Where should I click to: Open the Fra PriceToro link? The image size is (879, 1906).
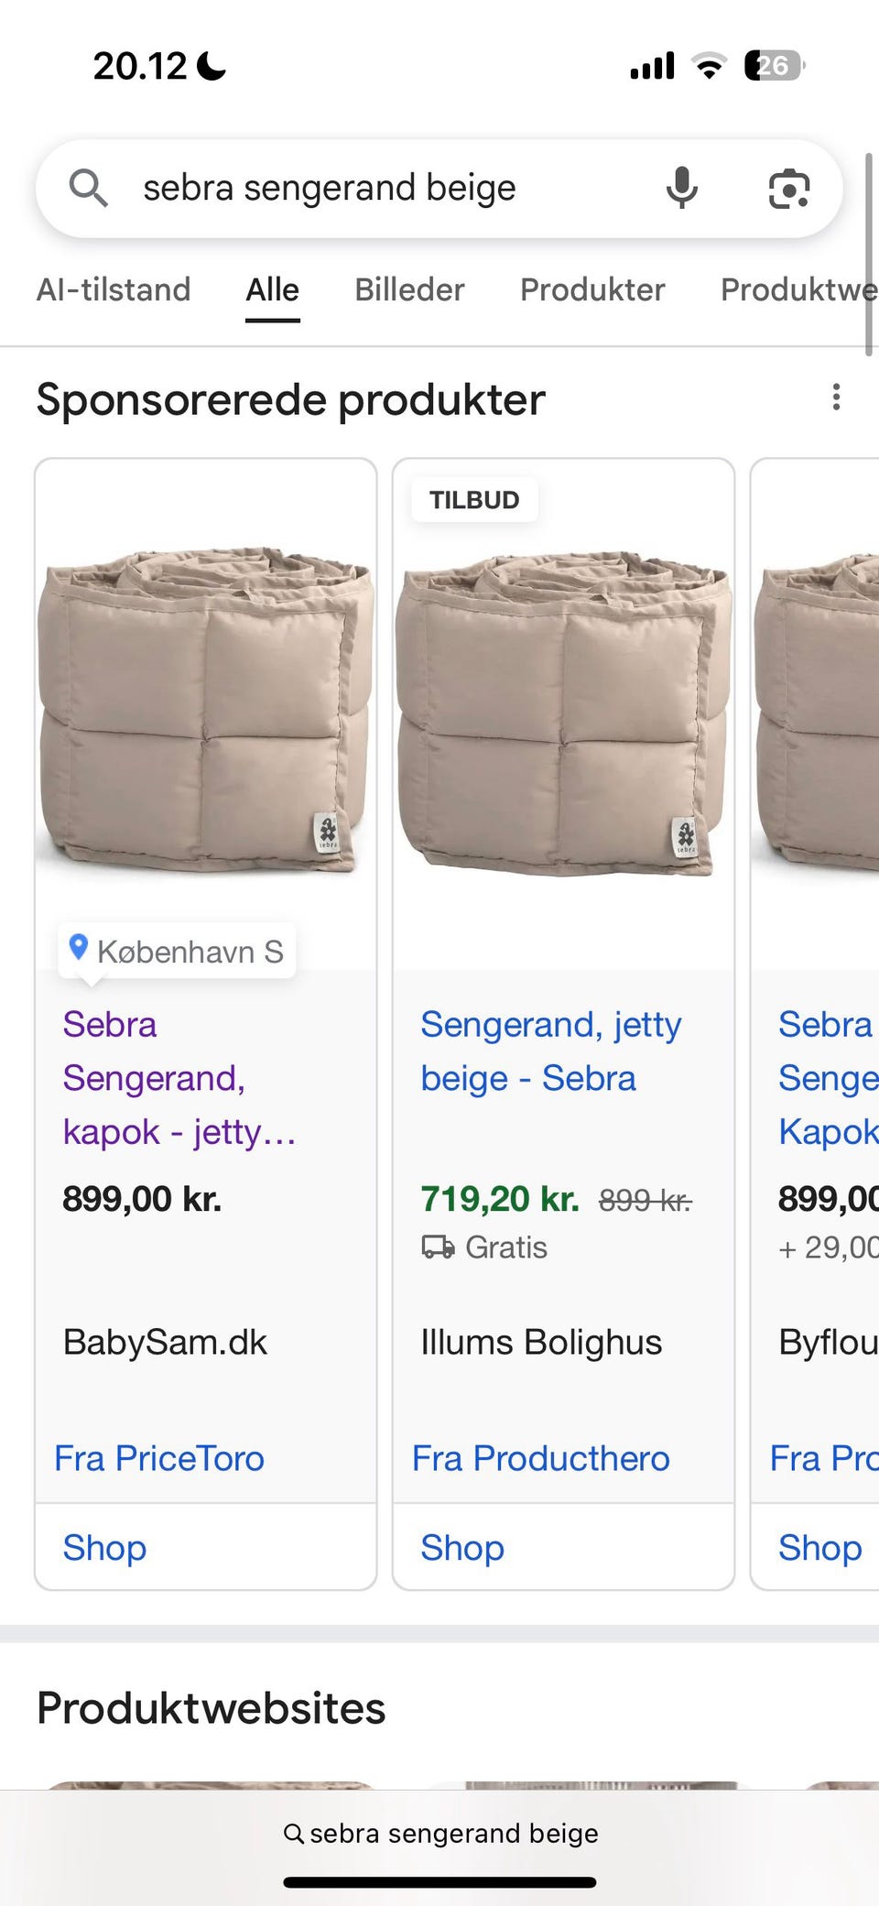click(x=159, y=1458)
